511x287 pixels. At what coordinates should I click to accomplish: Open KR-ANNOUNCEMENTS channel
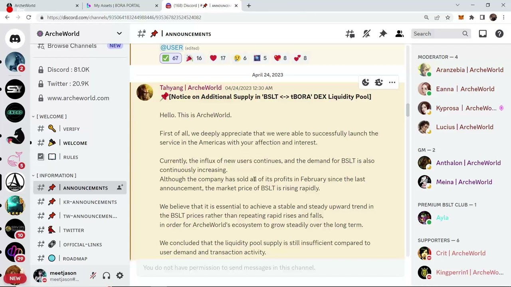click(x=80, y=202)
